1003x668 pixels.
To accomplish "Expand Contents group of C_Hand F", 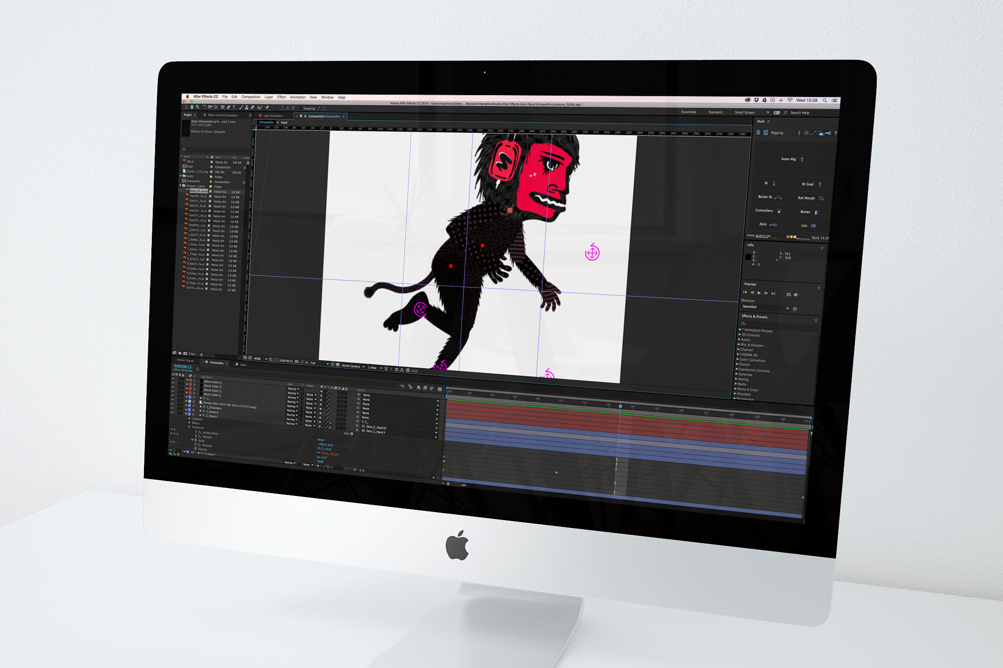I will coord(189,418).
